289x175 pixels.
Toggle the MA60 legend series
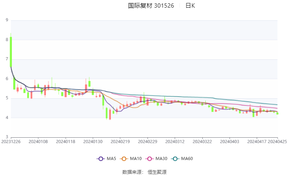[182, 158]
